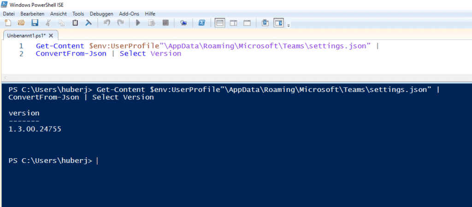Viewport: 472px width, 207px height.
Task: Click $env:UserProfile in the script editor
Action: (x=124, y=46)
